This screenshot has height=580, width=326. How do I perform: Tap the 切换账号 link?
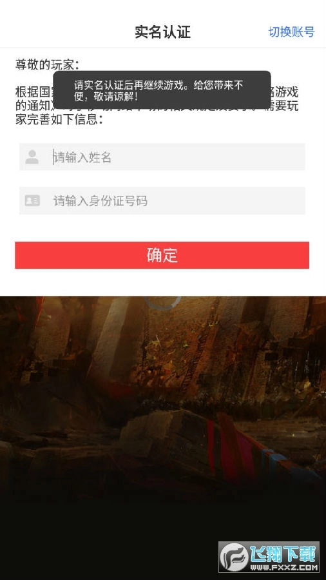291,32
